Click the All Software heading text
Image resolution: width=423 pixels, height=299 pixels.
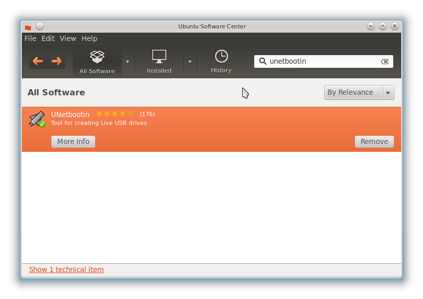pos(56,92)
